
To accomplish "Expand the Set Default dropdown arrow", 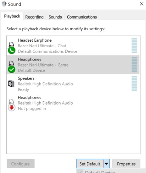I will click(x=106, y=164).
